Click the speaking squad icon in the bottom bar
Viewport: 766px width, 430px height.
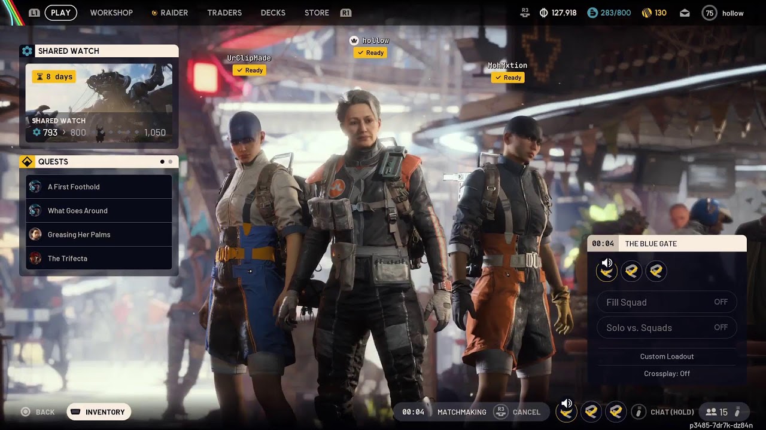pos(566,411)
